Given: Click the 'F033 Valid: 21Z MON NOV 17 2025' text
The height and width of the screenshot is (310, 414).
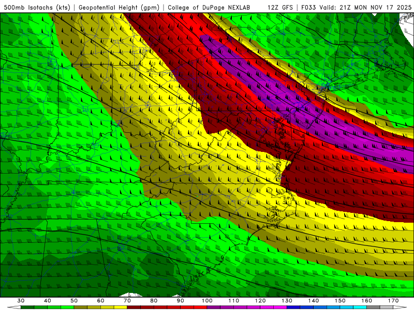Looking at the screenshot, I should 356,7.
